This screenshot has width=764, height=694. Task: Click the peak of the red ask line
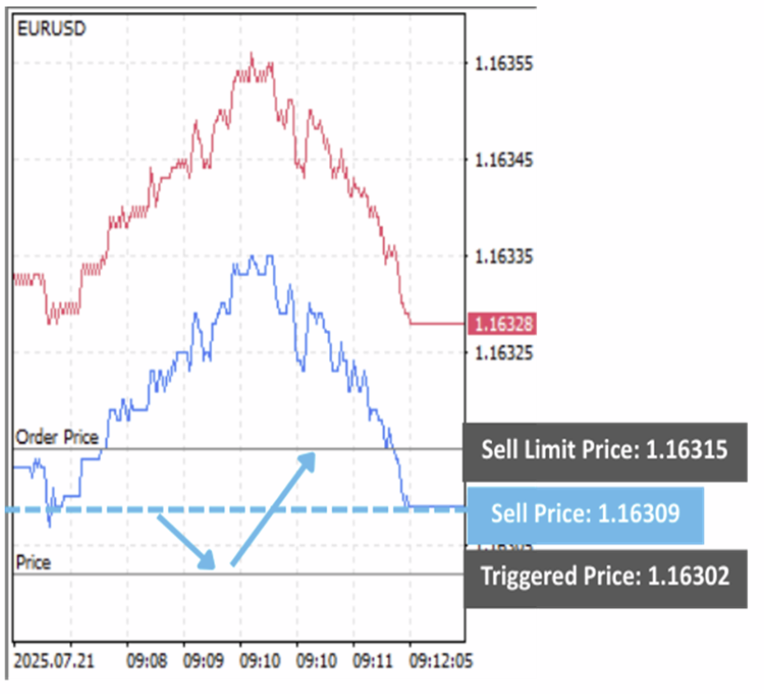pos(251,56)
